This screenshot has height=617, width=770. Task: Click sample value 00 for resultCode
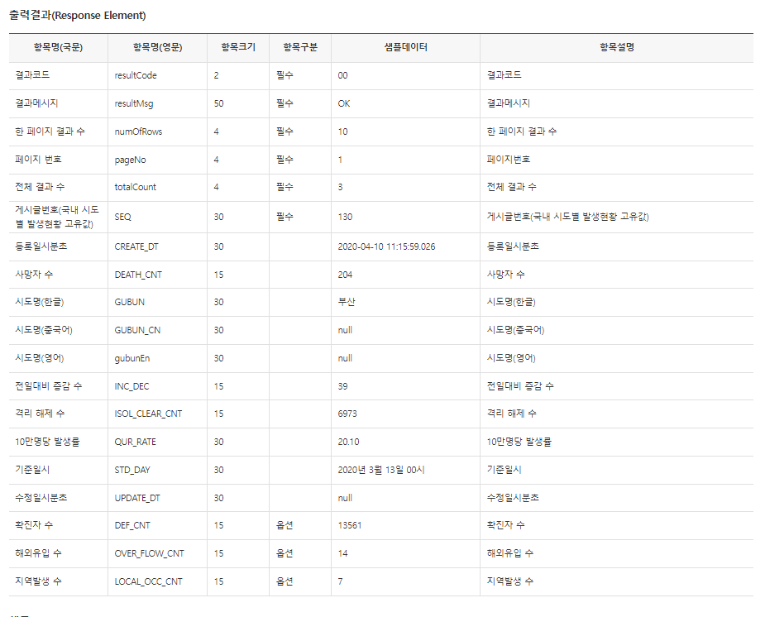[342, 75]
